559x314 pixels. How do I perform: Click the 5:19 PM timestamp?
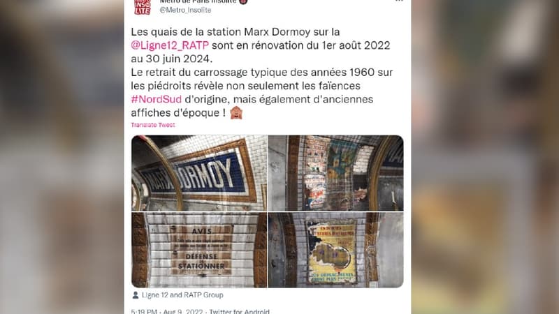pyautogui.click(x=144, y=311)
